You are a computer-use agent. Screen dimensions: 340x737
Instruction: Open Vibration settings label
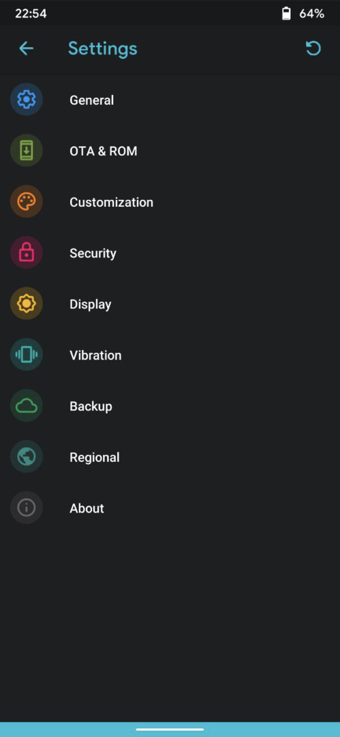[95, 356]
